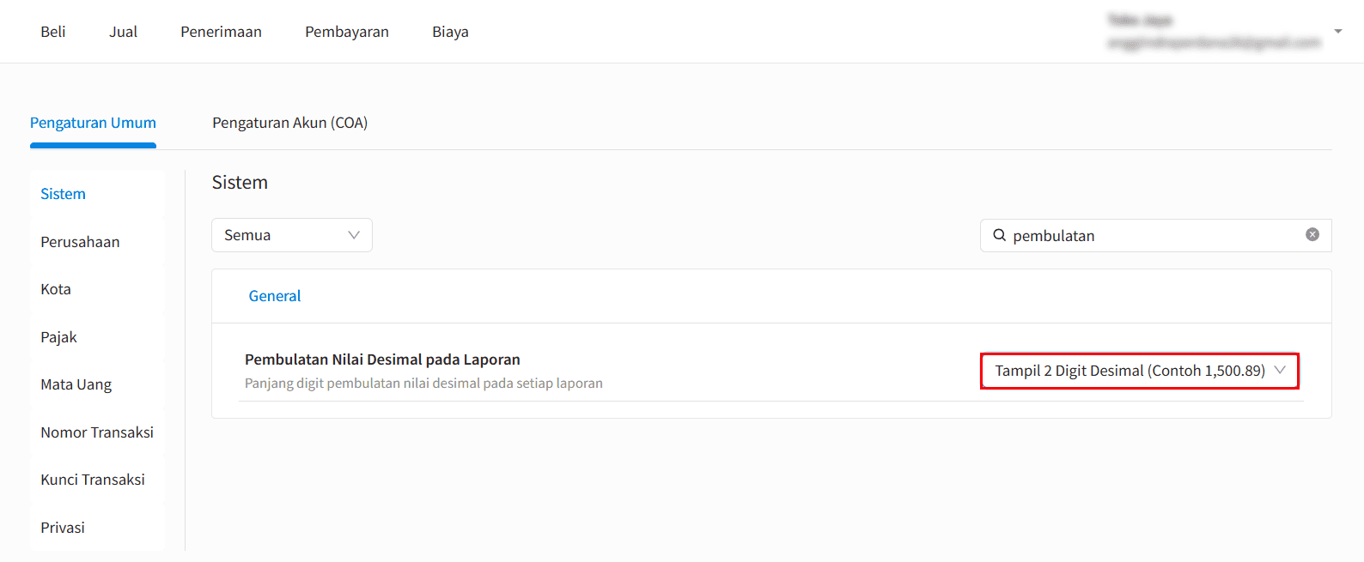Open the Pembayaran menu

(x=346, y=31)
